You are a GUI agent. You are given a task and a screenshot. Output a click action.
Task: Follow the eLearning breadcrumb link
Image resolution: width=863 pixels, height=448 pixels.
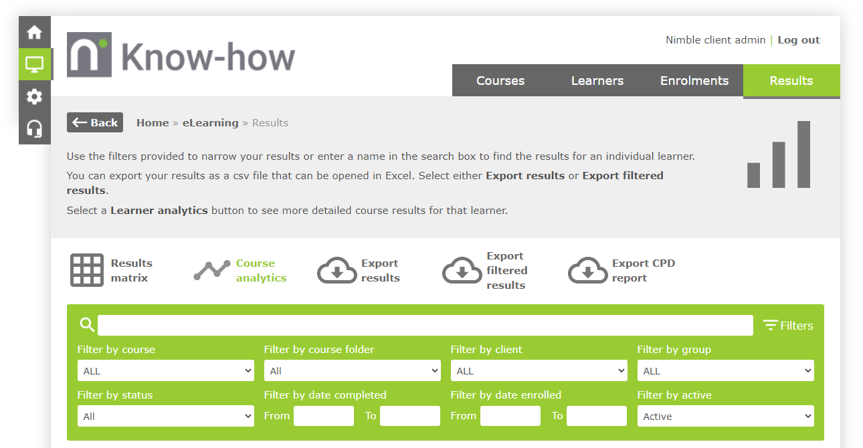(210, 123)
